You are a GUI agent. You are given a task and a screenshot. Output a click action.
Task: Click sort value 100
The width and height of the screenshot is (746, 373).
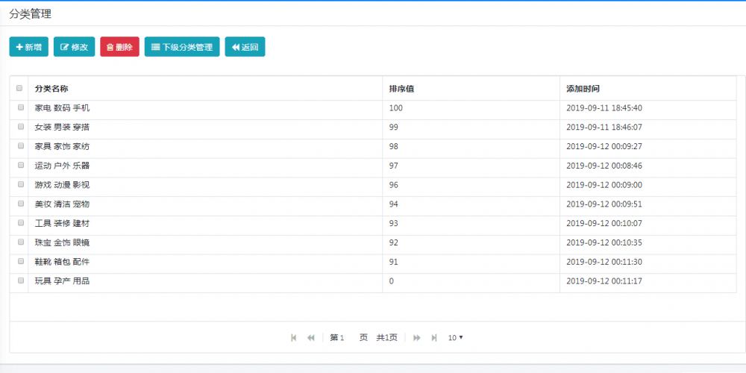coord(396,108)
